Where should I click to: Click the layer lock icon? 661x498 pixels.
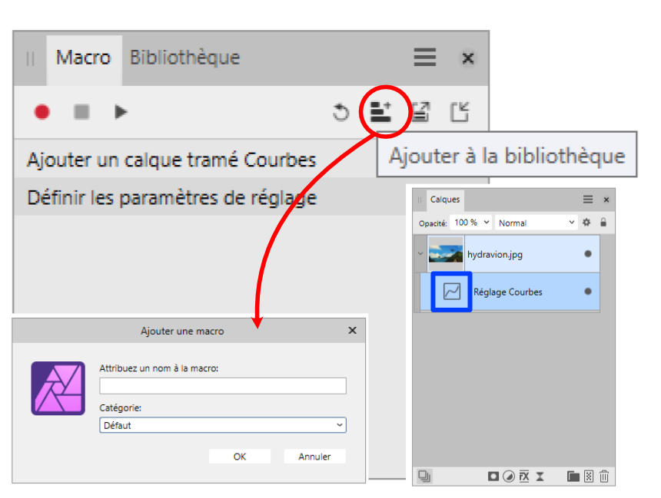(603, 223)
